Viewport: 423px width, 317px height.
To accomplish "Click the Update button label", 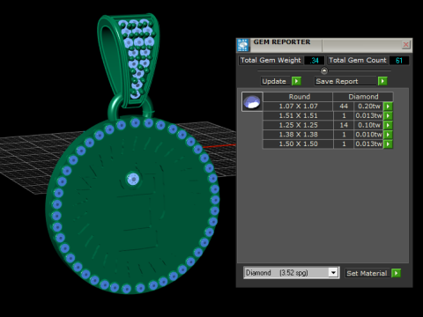I will (x=274, y=81).
